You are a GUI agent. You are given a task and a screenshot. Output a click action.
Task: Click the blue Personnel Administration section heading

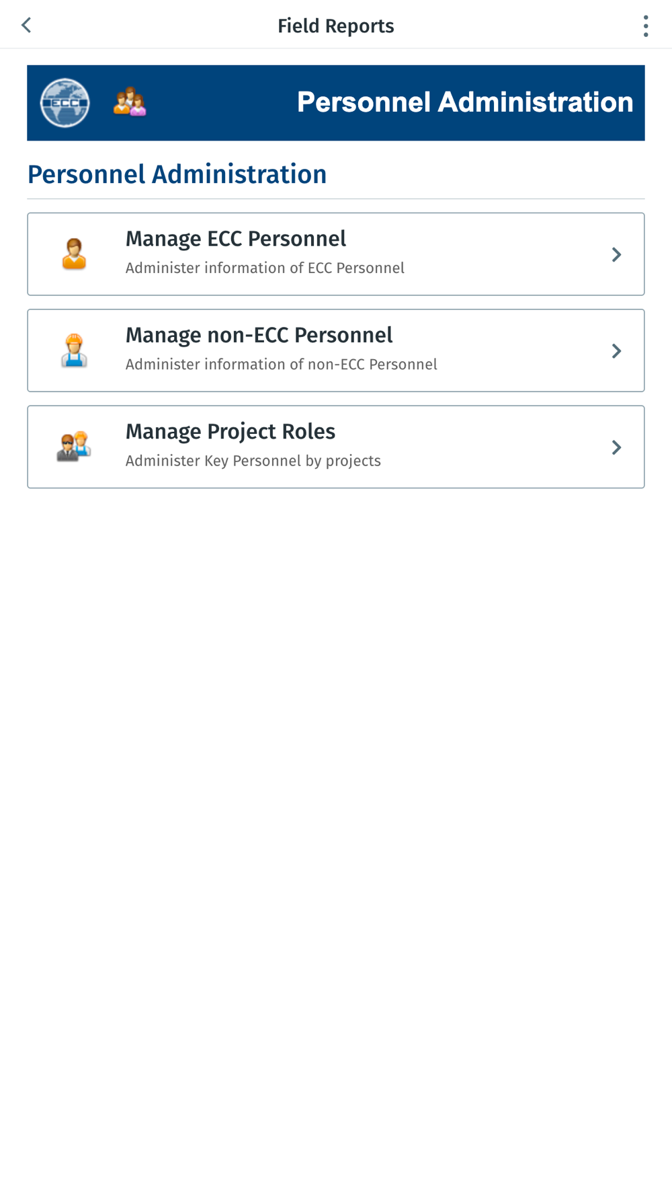177,174
